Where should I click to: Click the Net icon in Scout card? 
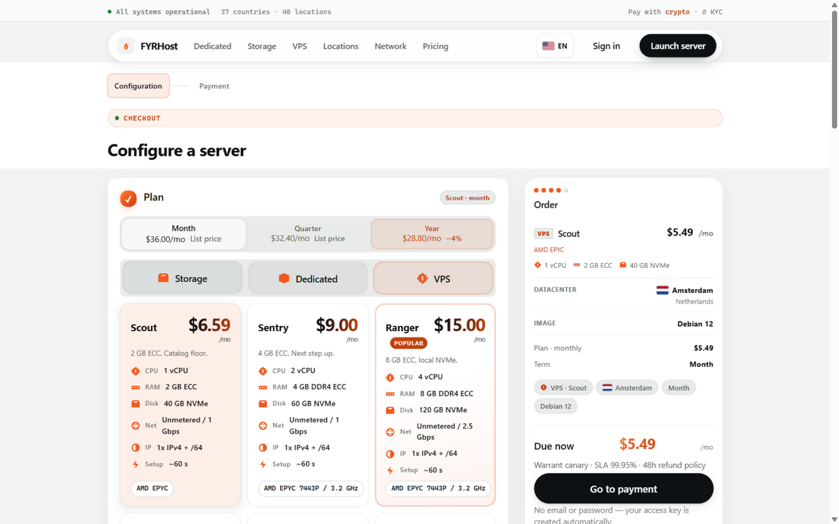coord(136,426)
